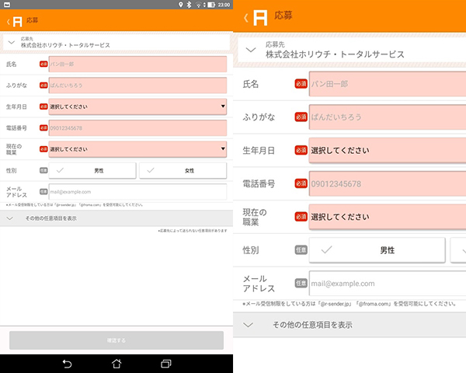The image size is (466, 373).
Task: Expand その他の任意項目を表示 in the enlarged view
Action: point(349,325)
